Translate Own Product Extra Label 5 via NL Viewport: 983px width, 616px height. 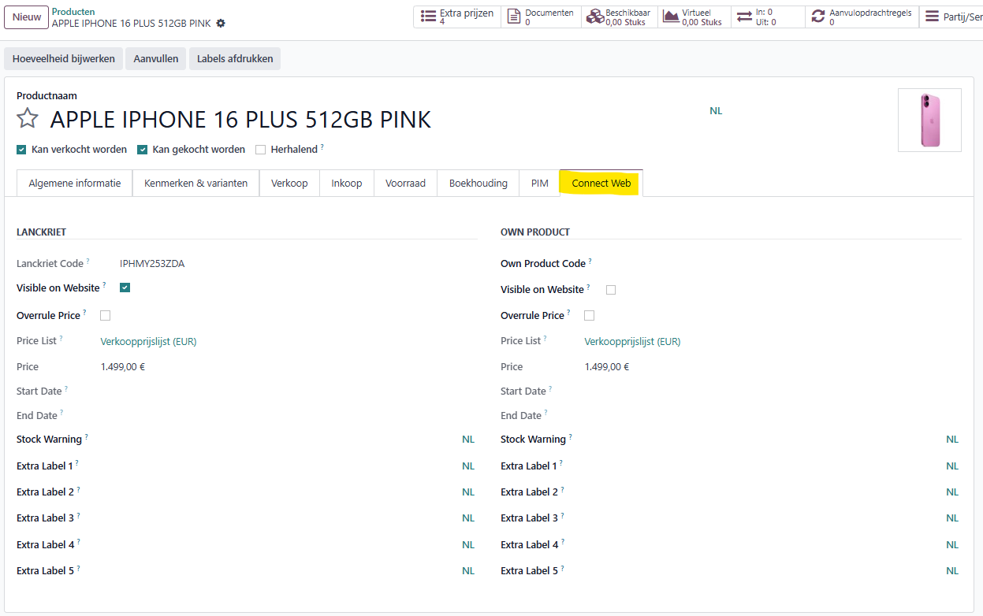[952, 571]
